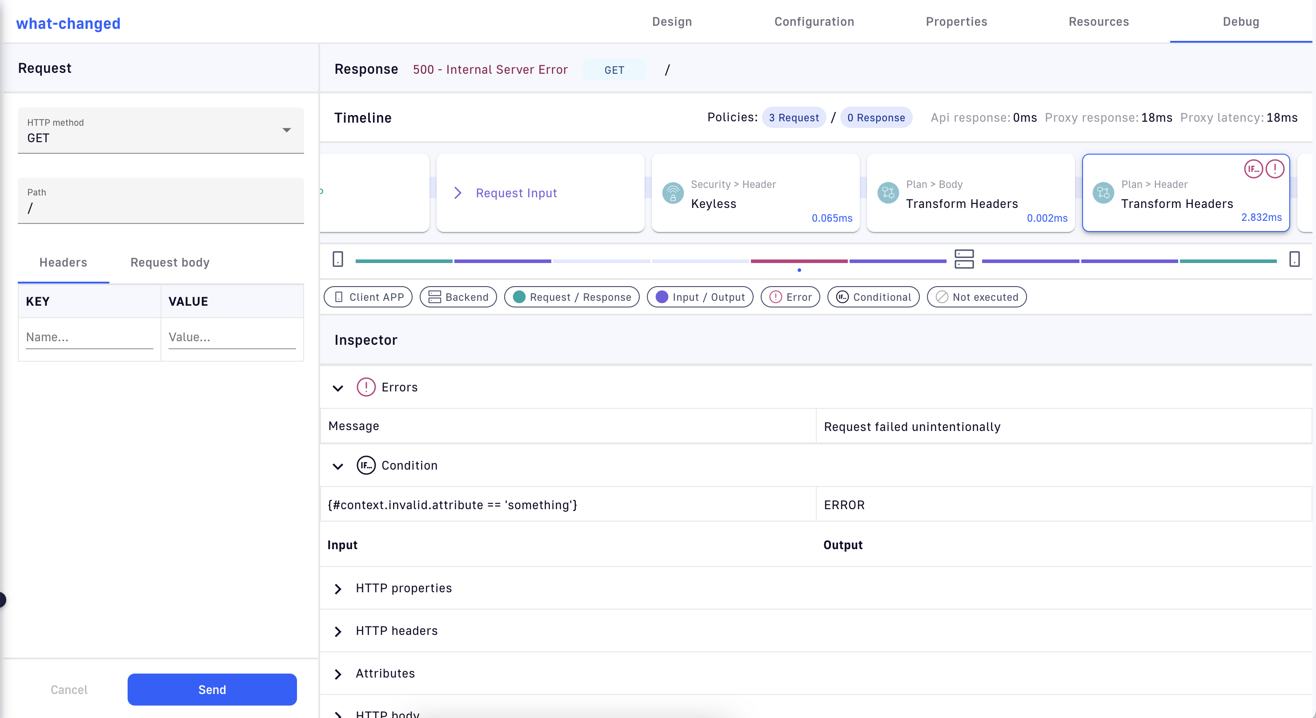Click the right client device icon in timeline

pos(1294,259)
